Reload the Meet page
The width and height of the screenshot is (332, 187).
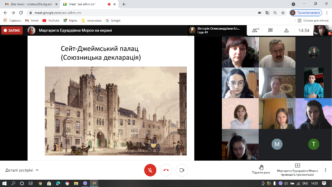[x=21, y=13]
